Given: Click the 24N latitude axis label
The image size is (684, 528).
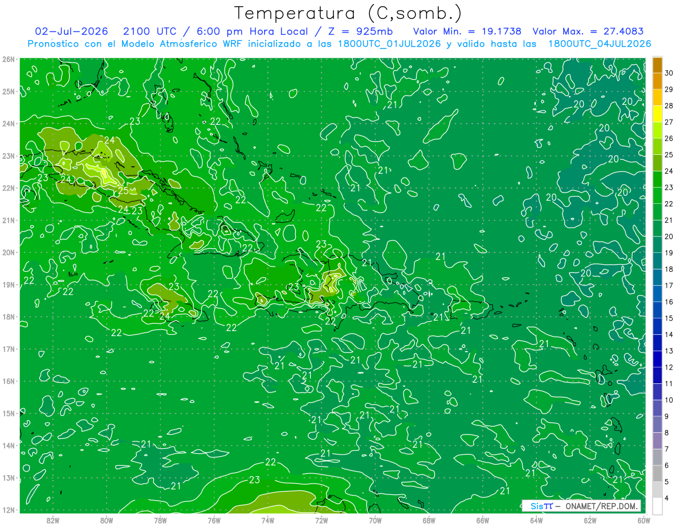Looking at the screenshot, I should [x=8, y=124].
